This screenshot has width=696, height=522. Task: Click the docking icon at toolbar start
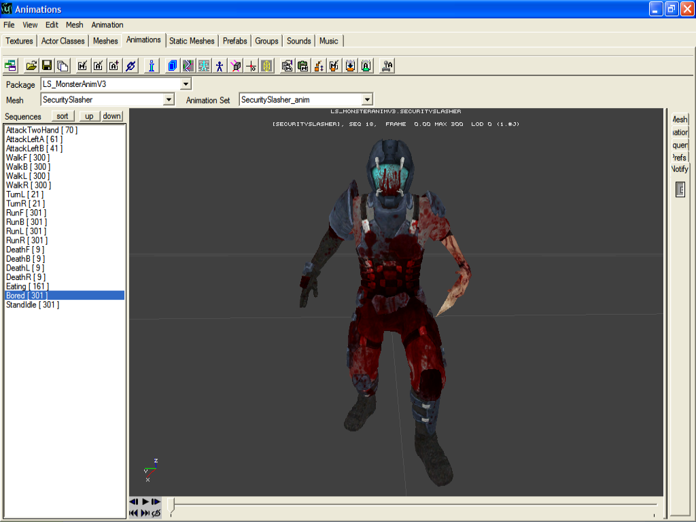point(10,66)
